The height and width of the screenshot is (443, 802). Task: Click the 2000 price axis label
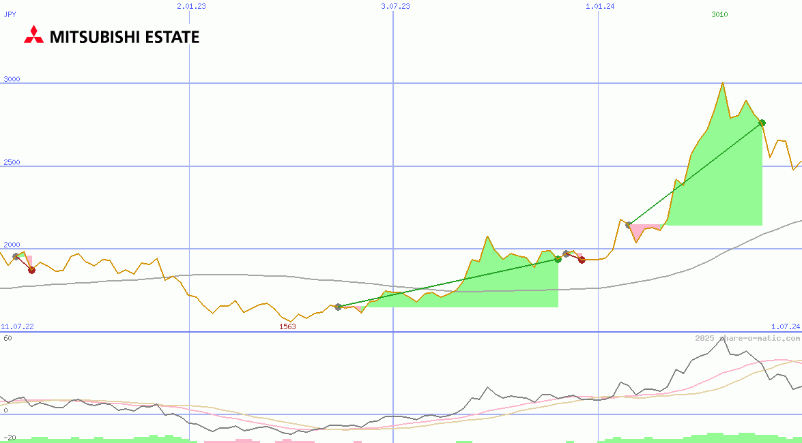coord(12,245)
